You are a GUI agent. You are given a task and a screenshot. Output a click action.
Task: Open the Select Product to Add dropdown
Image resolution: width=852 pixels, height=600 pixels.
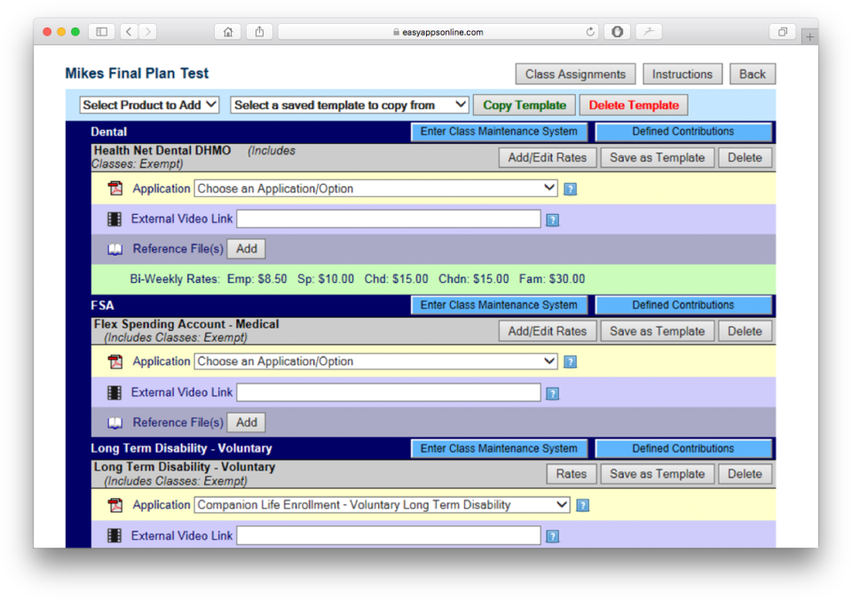149,104
